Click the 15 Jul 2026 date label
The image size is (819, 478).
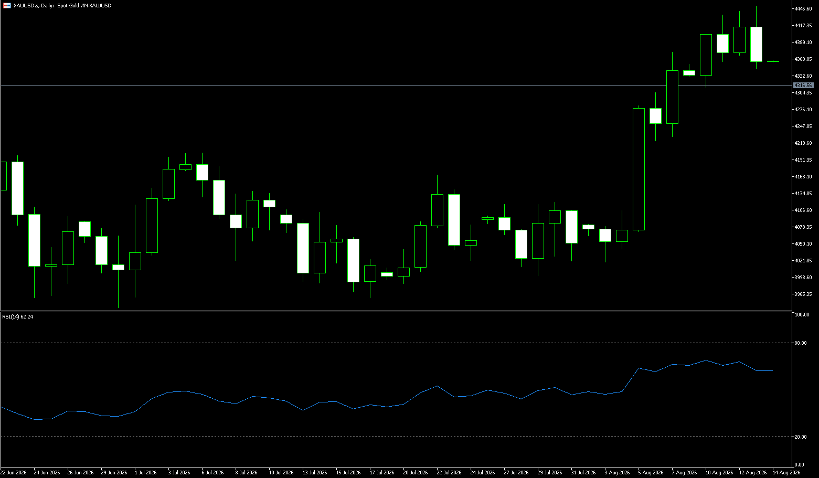pos(348,473)
